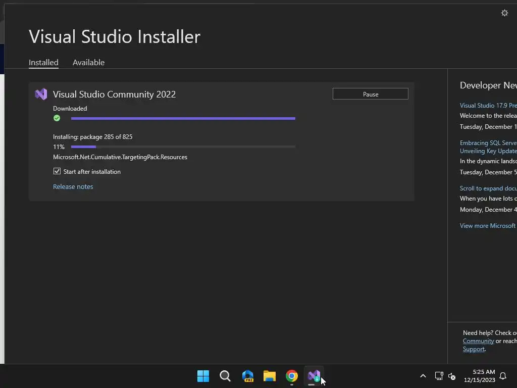Click the Downloaded status label

tap(70, 109)
